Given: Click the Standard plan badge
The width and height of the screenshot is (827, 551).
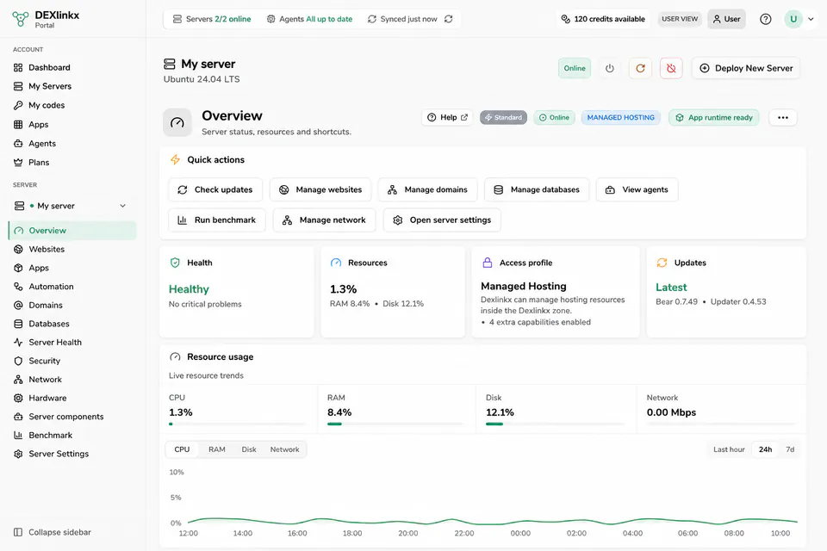Looking at the screenshot, I should click(x=503, y=118).
